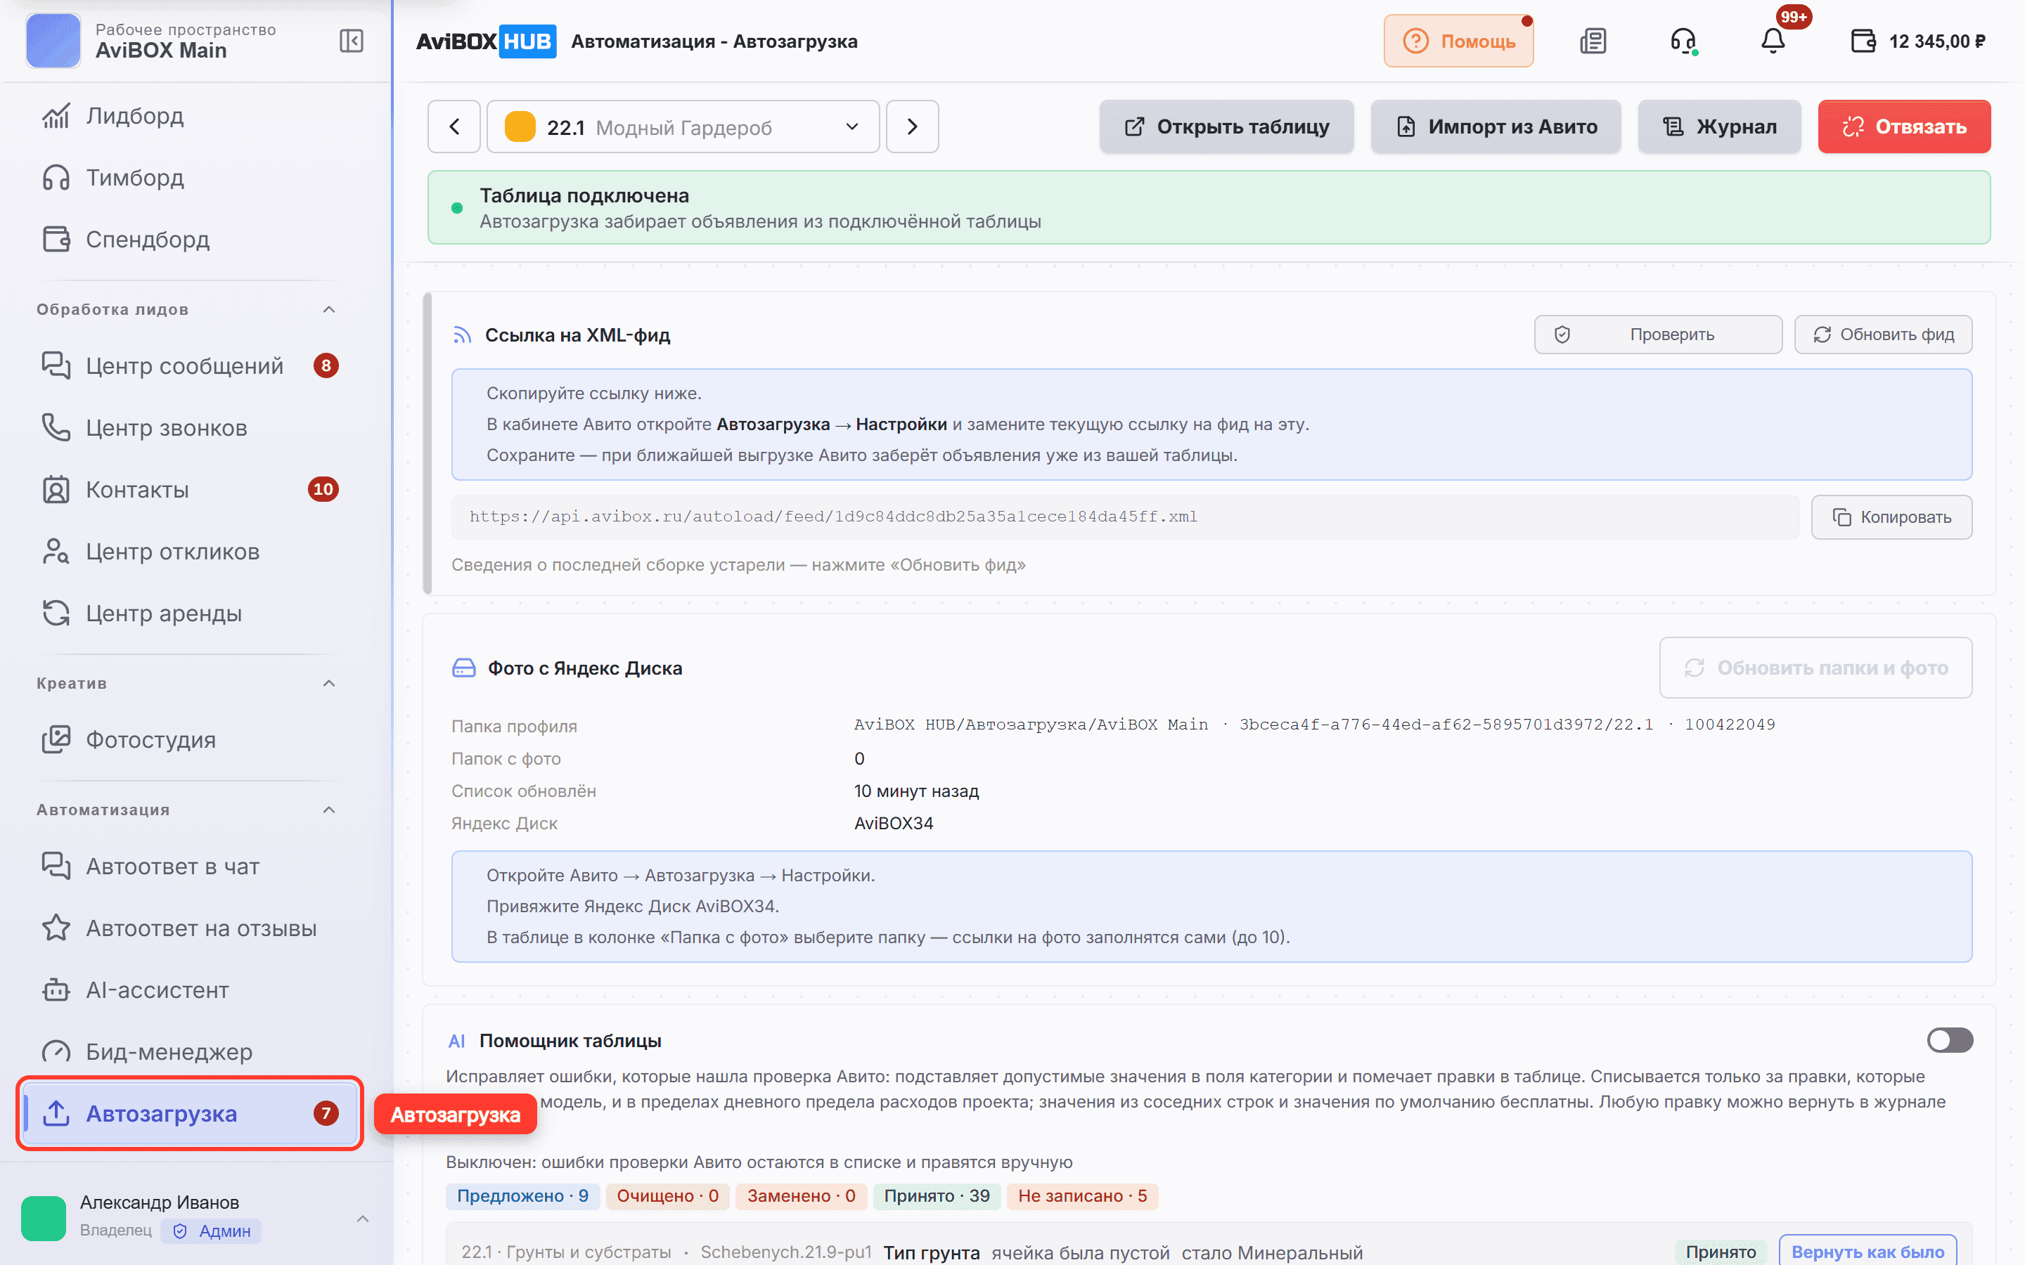Viewport: 2025px width, 1265px height.
Task: Click the AviBOX HUB logo
Action: (x=486, y=41)
